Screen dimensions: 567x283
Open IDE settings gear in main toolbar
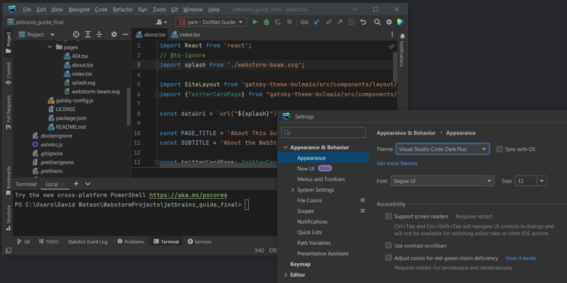388,22
